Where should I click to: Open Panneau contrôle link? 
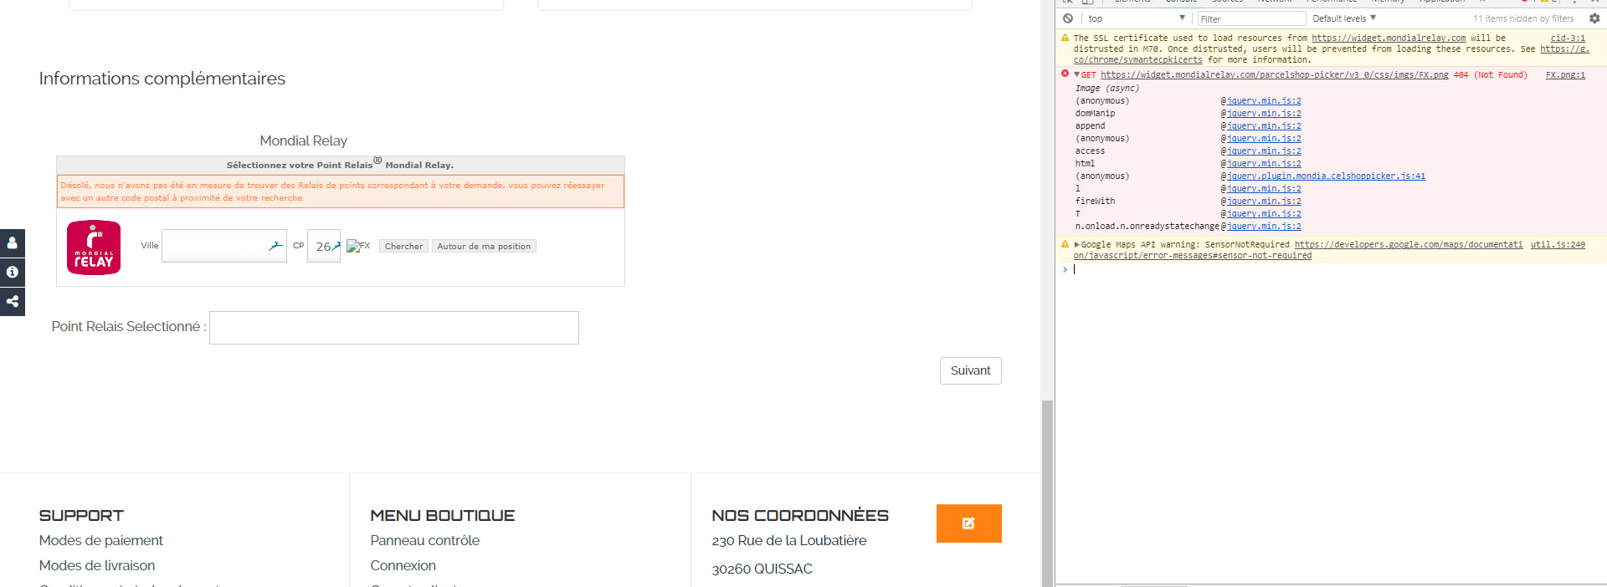pyautogui.click(x=425, y=540)
